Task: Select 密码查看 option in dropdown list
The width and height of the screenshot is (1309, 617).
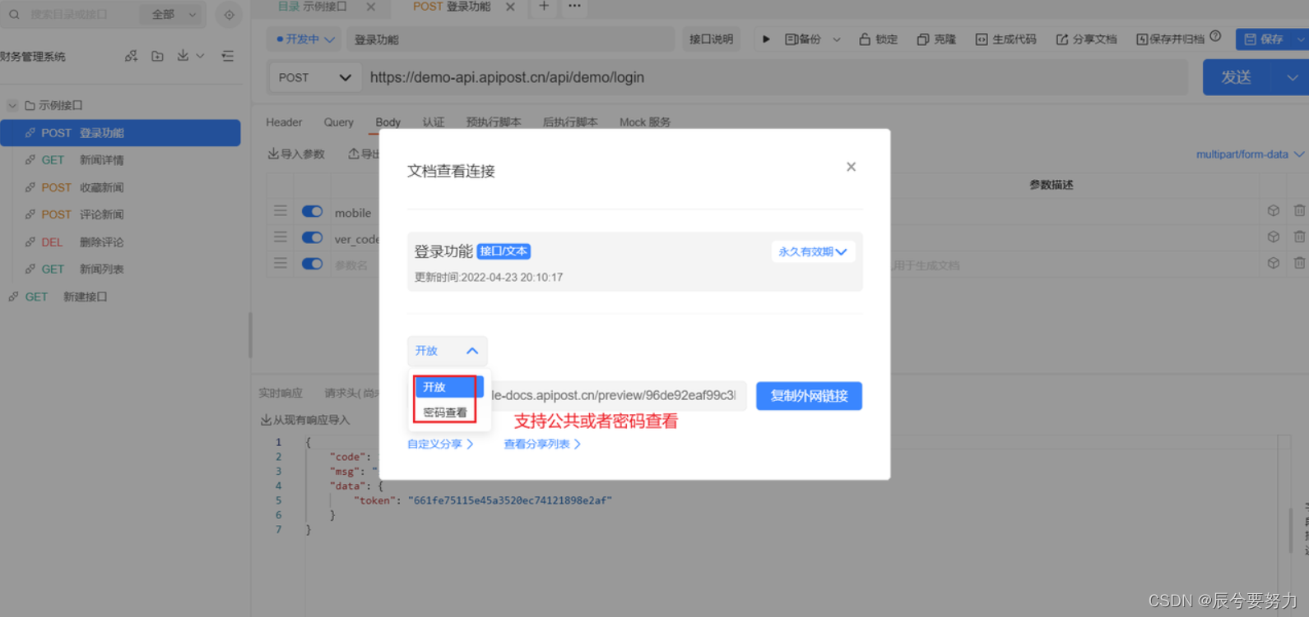Action: click(445, 412)
